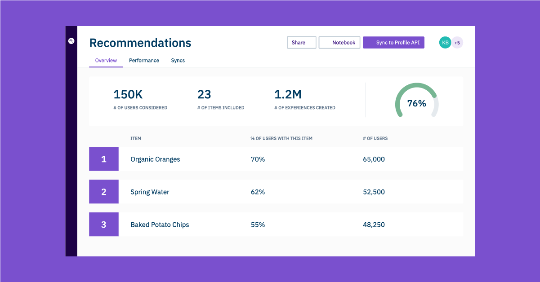Show the +5 additional collaborators

click(x=457, y=43)
